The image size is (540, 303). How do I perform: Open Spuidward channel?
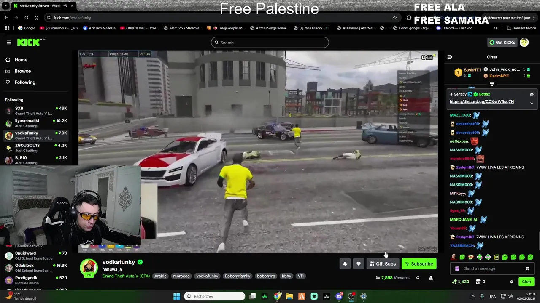click(x=36, y=255)
